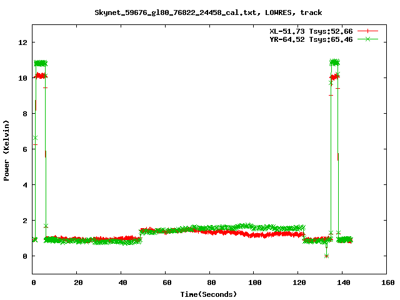Image resolution: width=400 pixels, height=300 pixels.
Task: Click the x-axis tick label 20
Action: (x=78, y=282)
